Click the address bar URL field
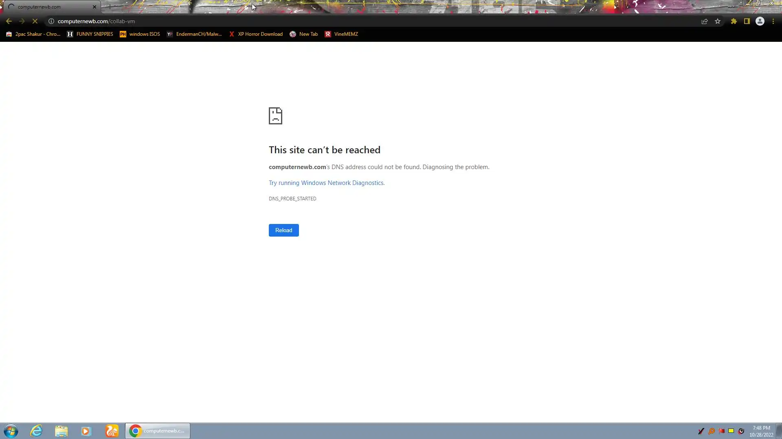Screen dimensions: 782x439 [x=285, y=21]
